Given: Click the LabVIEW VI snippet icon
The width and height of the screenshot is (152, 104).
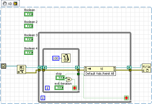Looking at the screenshot, I should pyautogui.click(x=15, y=4).
